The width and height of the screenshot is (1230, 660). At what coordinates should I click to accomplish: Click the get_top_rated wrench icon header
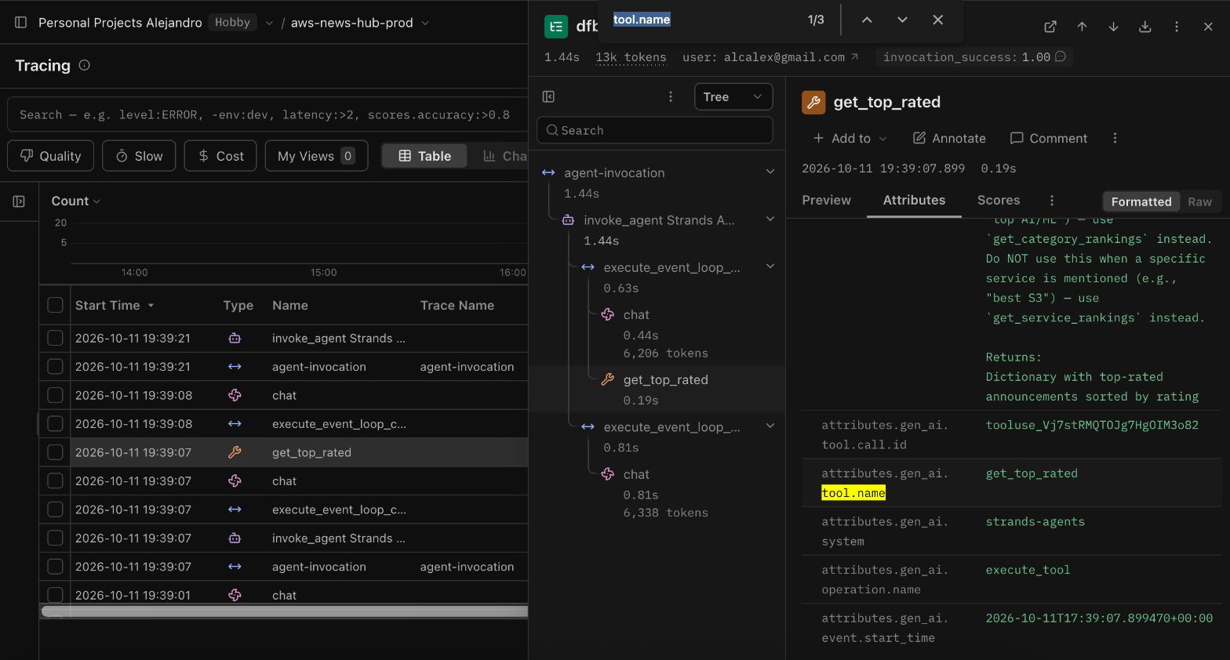[x=813, y=102]
